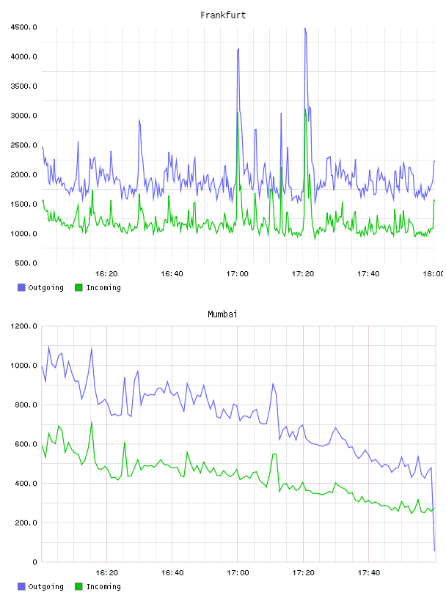This screenshot has width=446, height=598.
Task: Click the 16:40 time label under Mumbai chart
Action: pos(172,573)
